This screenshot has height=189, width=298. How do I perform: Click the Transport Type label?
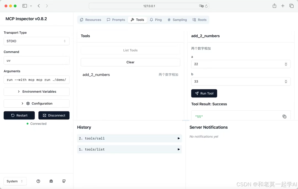point(15,33)
